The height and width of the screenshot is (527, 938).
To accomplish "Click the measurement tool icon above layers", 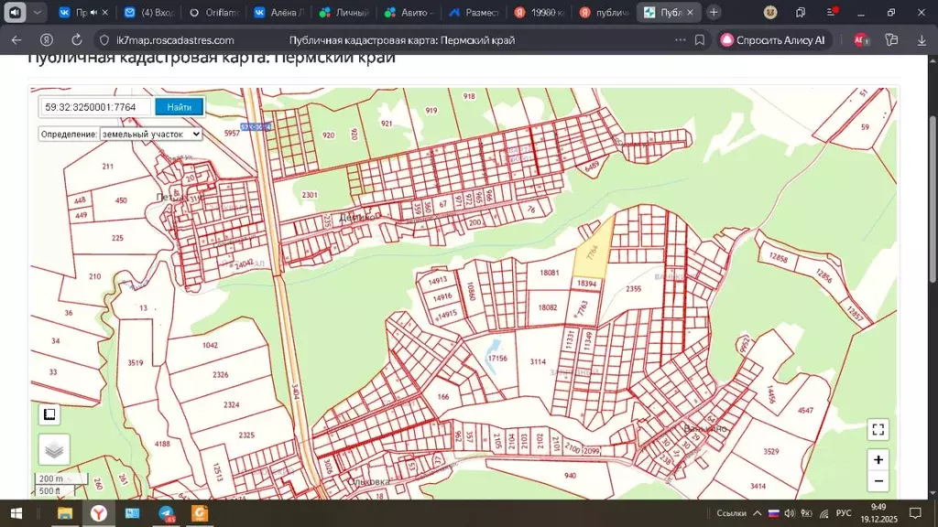I will [x=50, y=414].
